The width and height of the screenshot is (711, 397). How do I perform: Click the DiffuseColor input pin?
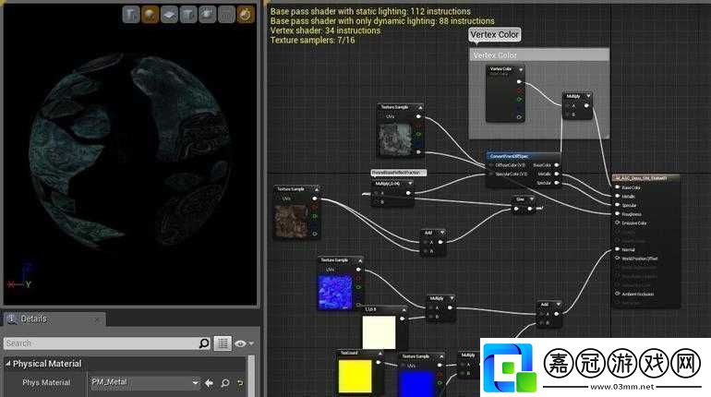[x=490, y=165]
